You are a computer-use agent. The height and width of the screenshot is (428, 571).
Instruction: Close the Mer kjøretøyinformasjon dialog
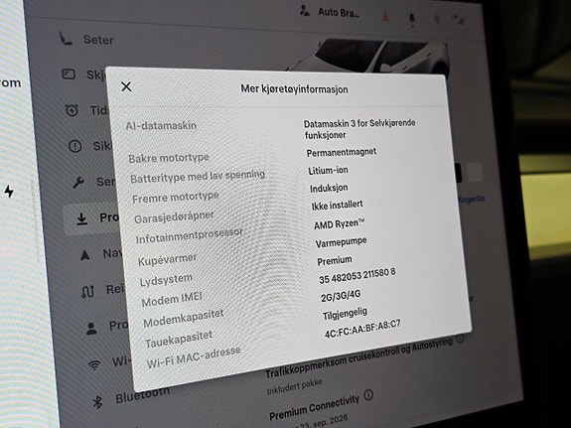[x=126, y=86]
